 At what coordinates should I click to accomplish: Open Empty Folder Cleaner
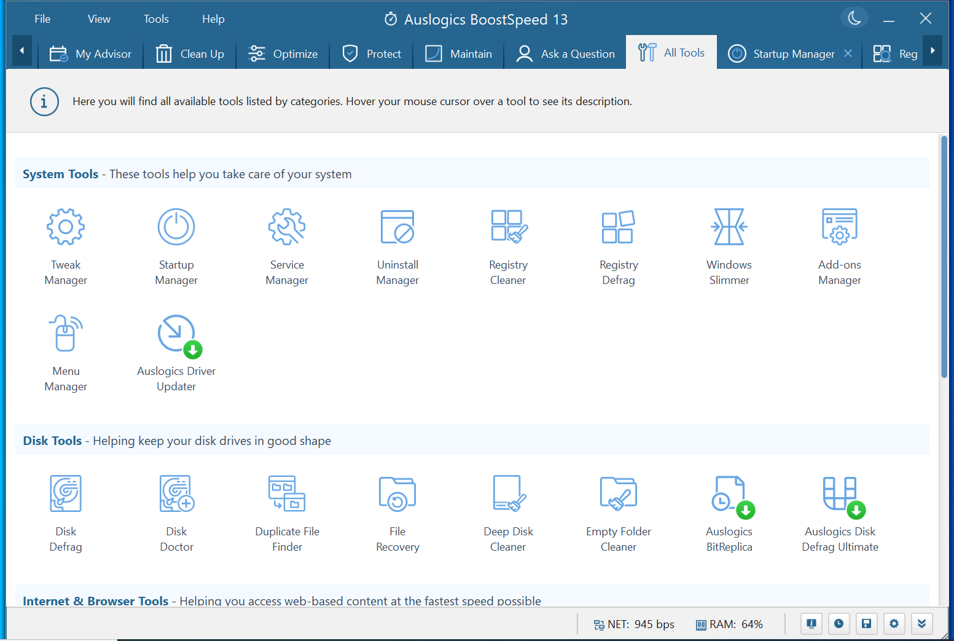click(619, 514)
